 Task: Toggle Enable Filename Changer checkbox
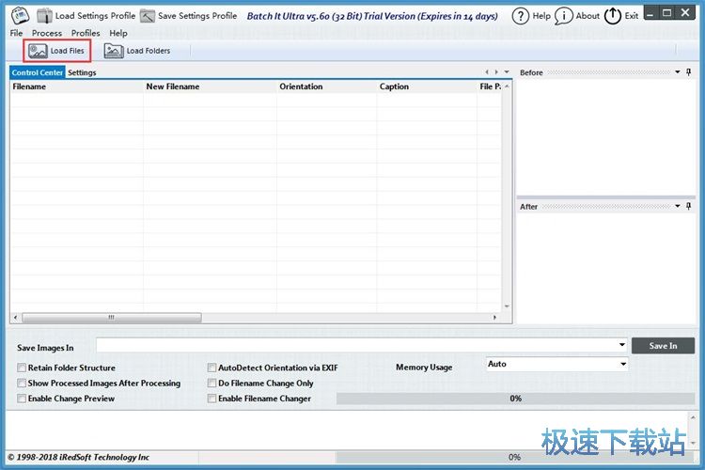tap(211, 399)
